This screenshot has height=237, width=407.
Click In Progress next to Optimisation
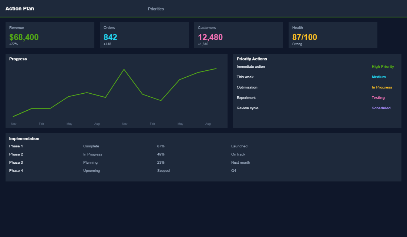tap(382, 87)
